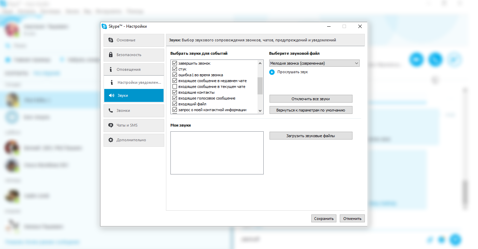Viewport: 478px width, 249px height.
Task: Click inside the empty 'Мои звуки' list box
Action: (217, 153)
